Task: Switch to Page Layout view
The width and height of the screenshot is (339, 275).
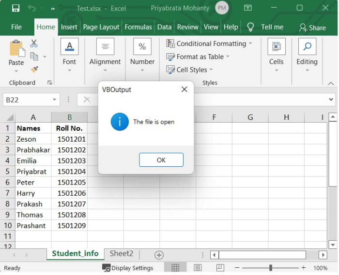Action: pyautogui.click(x=198, y=268)
